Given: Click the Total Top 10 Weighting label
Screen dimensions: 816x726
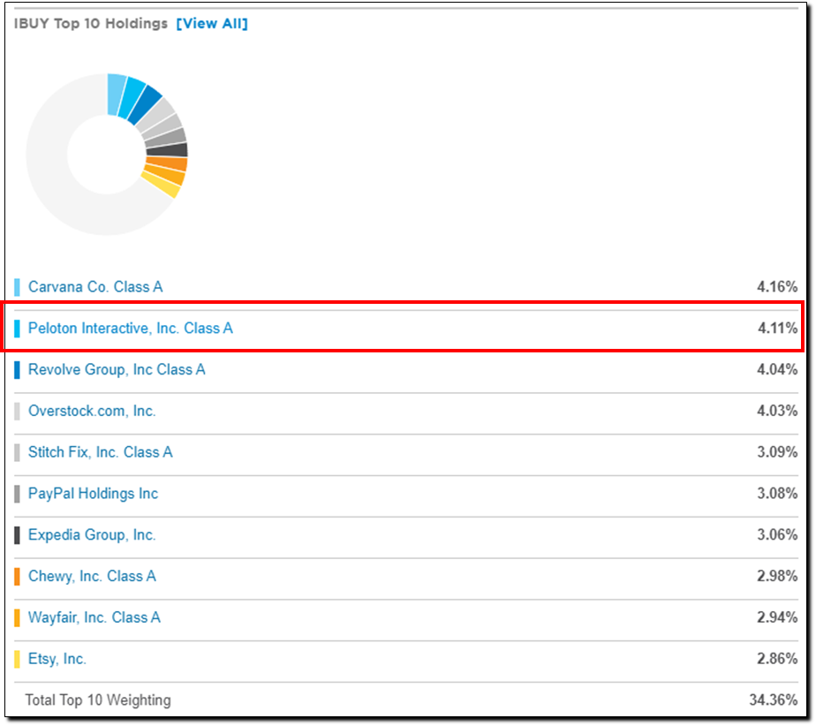Looking at the screenshot, I should coord(98,700).
